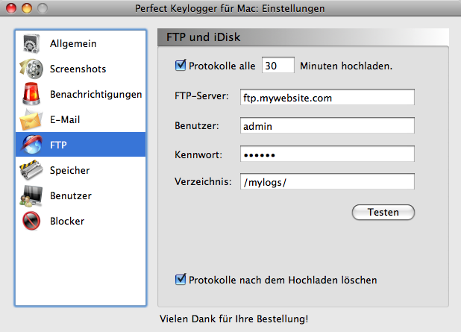Click the E-Mail envelope icon
The height and width of the screenshot is (332, 461).
(x=31, y=119)
